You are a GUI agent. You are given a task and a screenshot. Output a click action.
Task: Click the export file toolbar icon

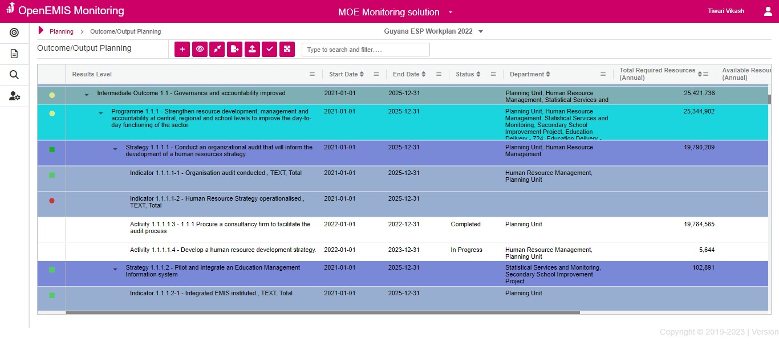tap(235, 50)
